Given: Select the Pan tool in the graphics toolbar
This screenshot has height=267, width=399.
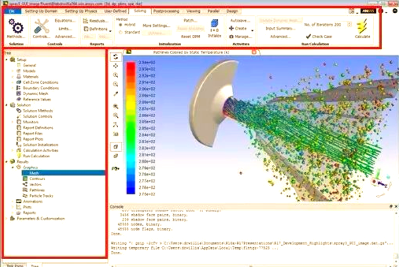Looking at the screenshot, I should click(x=116, y=66).
